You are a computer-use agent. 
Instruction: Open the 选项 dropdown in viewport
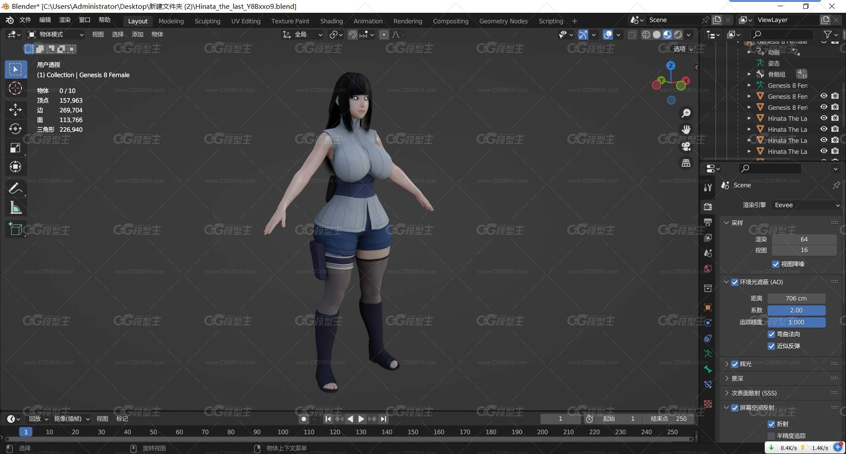(x=683, y=49)
